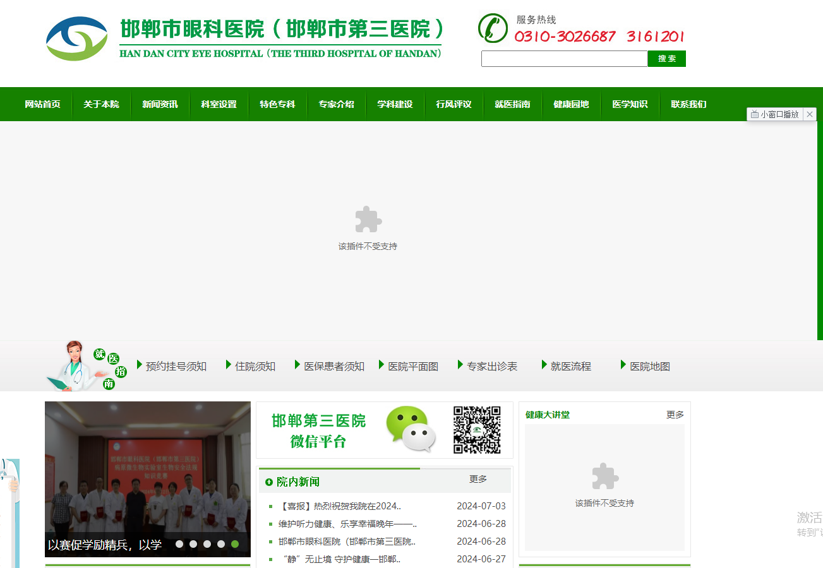Click the slideshow caption 以赛促学励精兵
The width and height of the screenshot is (823, 568).
[105, 545]
